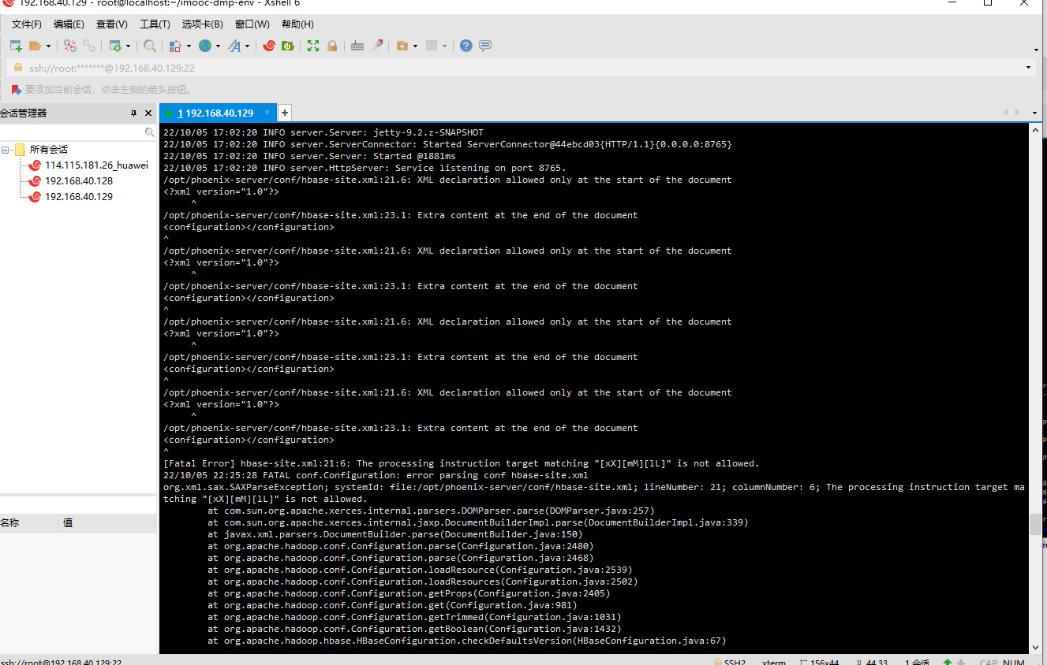
Task: Click the 值 column header
Action: click(108, 522)
